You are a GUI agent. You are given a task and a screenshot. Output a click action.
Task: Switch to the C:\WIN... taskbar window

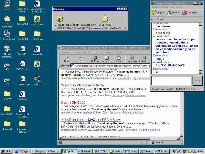point(116,151)
